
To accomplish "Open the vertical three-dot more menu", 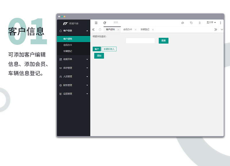I will 221,23.
